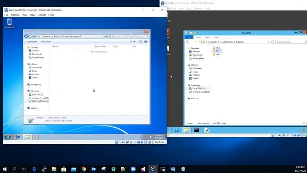Screen dimensions: 307x173
Task: Select Network in Students navigation pane
Action: (x=193, y=99)
